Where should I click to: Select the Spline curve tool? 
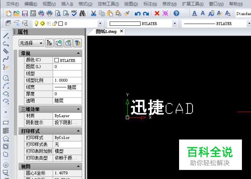pyautogui.click(x=6, y=59)
